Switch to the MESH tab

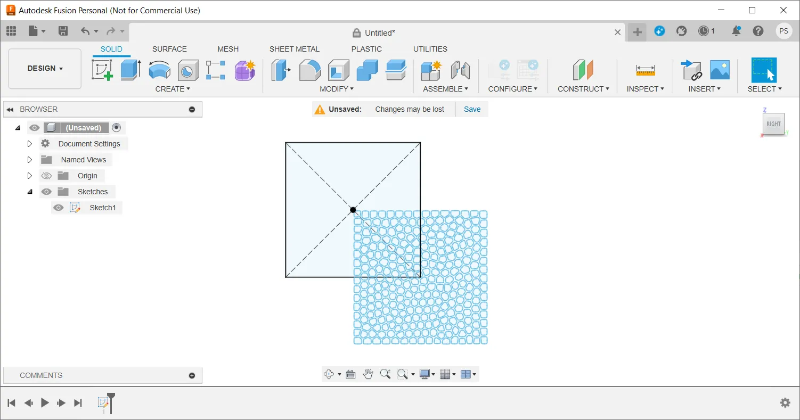228,49
